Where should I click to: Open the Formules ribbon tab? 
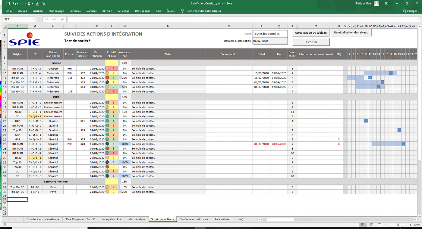click(x=75, y=11)
